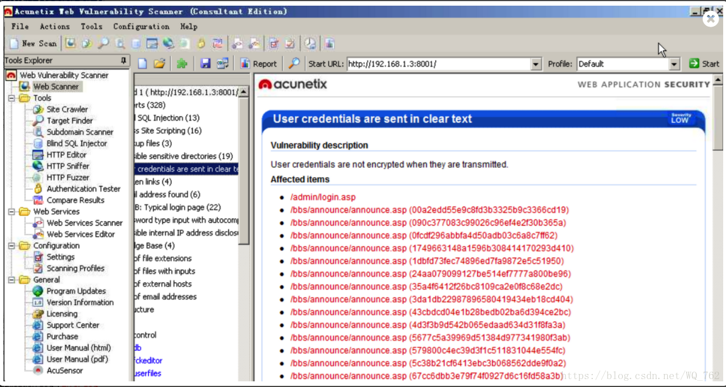Select AcuSensor tree item
Viewport: 726px width, 387px height.
click(x=65, y=370)
